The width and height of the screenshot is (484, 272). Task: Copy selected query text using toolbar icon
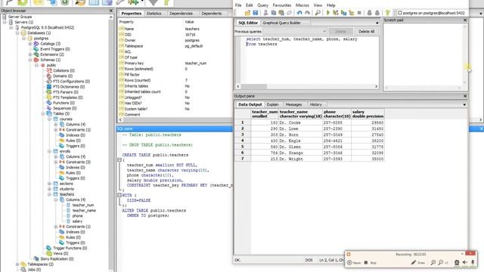[x=274, y=13]
